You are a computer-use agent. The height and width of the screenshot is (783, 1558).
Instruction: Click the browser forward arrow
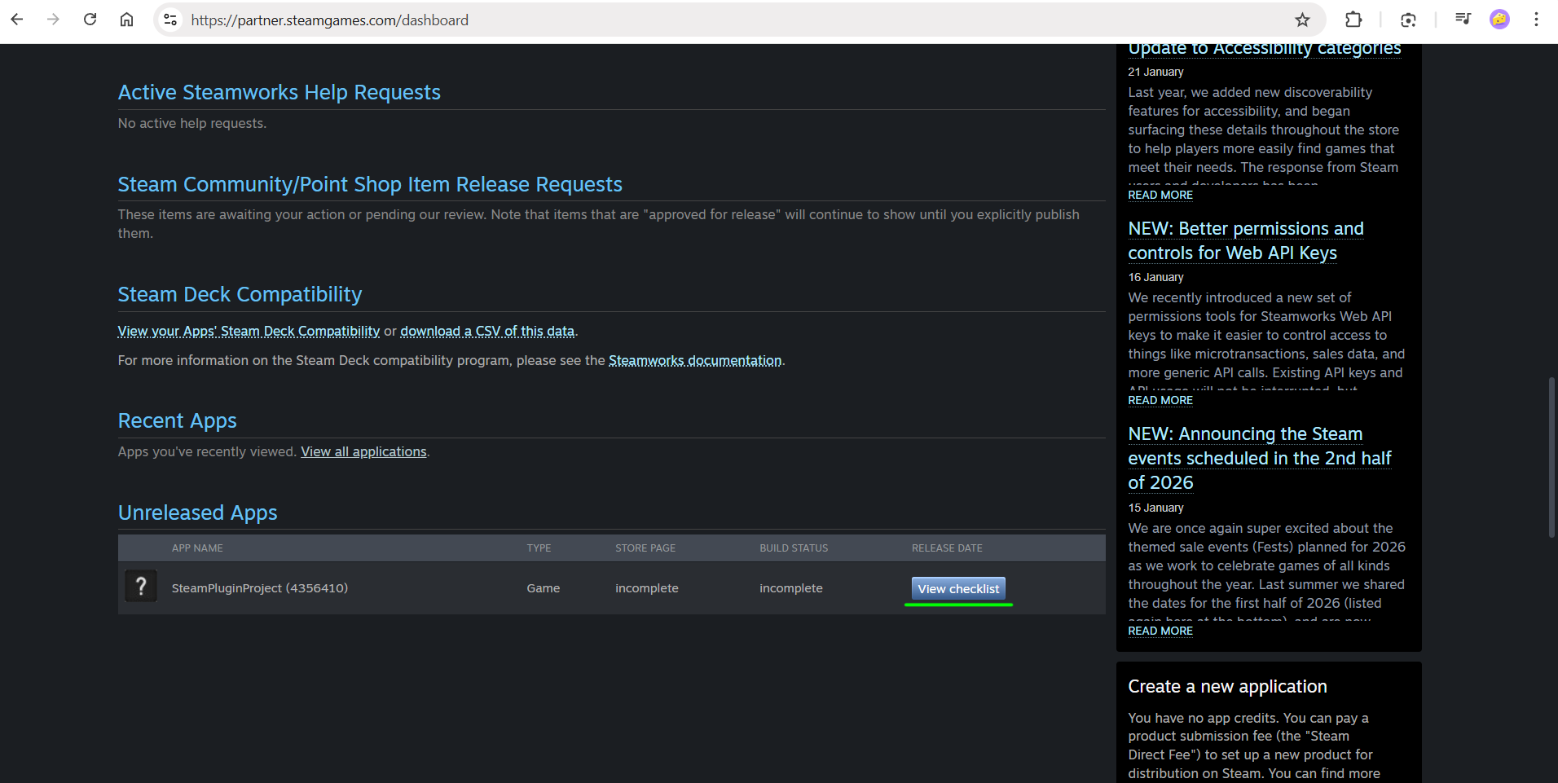(54, 20)
